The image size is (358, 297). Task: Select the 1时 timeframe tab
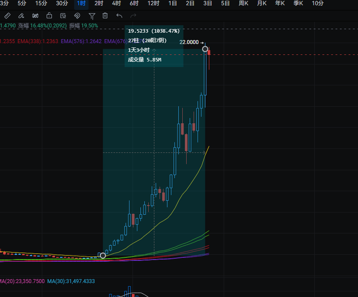81,3
